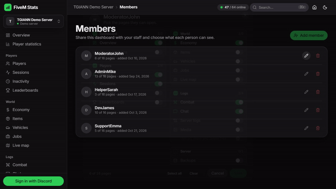Remove AdminMike with the trash icon
The width and height of the screenshot is (336, 189).
(x=318, y=74)
